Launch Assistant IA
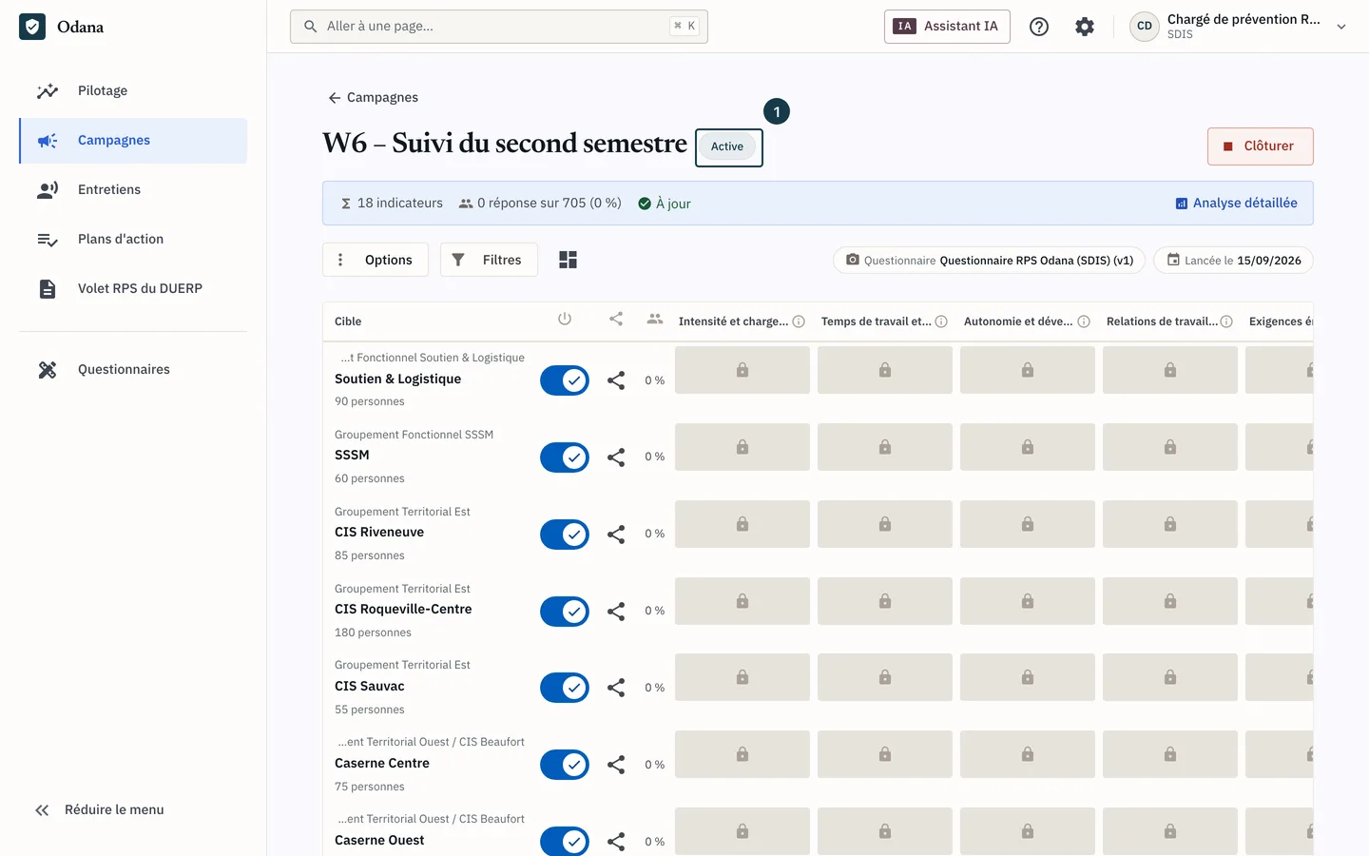Viewport: 1369px width, 856px height. point(947,27)
